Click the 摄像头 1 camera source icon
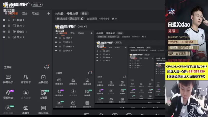 click(14, 31)
